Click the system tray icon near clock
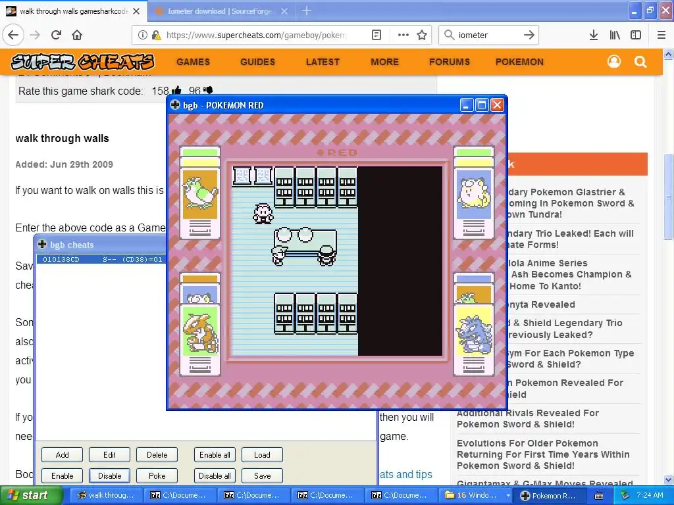This screenshot has height=505, width=674. [x=625, y=495]
